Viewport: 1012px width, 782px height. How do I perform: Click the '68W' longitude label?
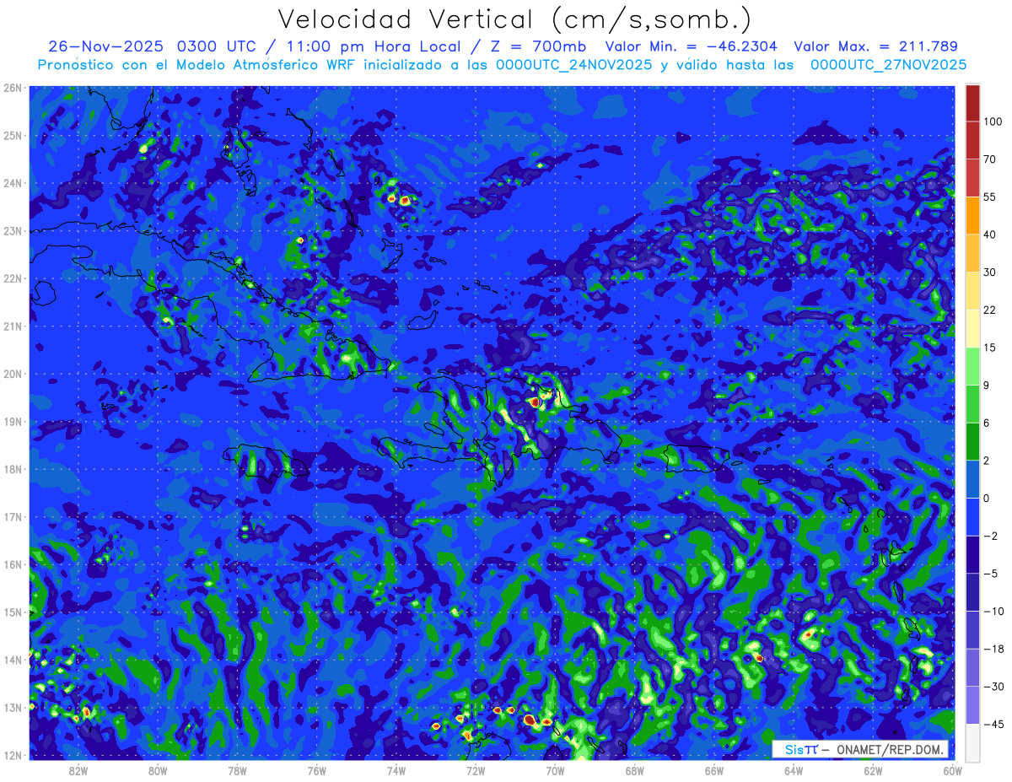point(634,770)
